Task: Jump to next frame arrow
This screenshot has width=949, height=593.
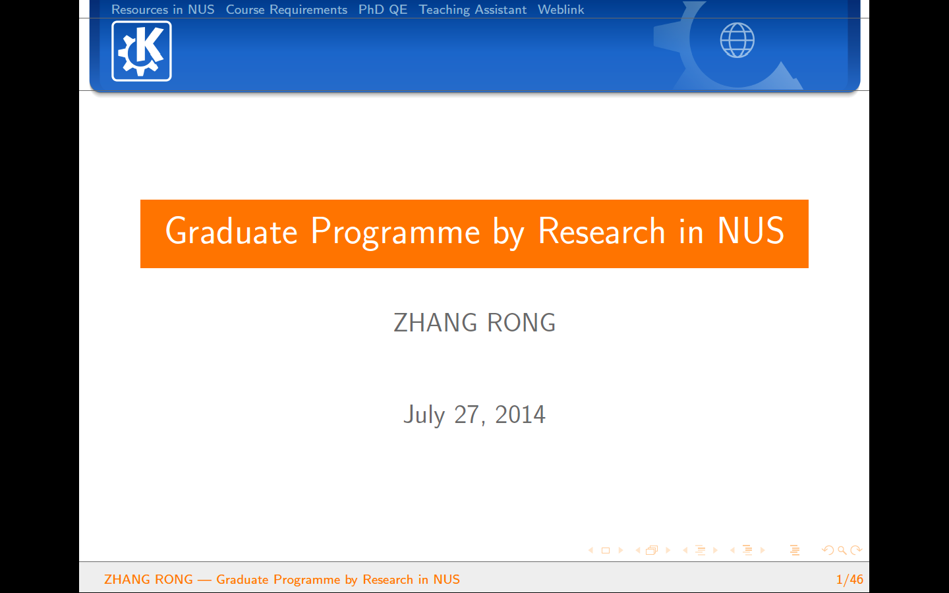Action: pyautogui.click(x=668, y=550)
